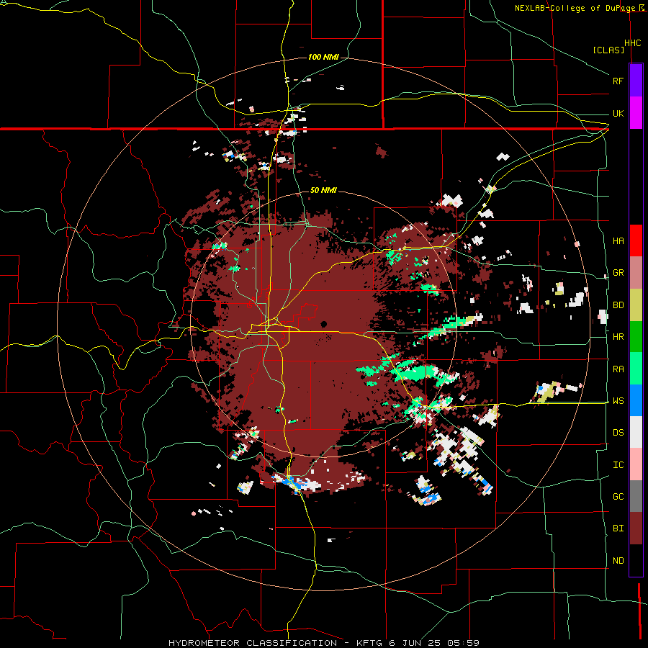Click the 100 NMI range ring label
Screen dimensions: 648x648
(x=323, y=57)
